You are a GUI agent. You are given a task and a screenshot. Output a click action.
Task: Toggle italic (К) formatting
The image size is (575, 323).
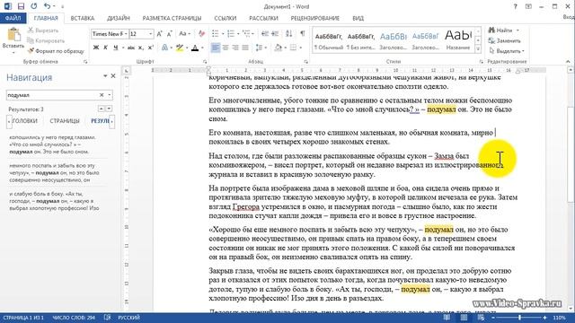(x=106, y=48)
